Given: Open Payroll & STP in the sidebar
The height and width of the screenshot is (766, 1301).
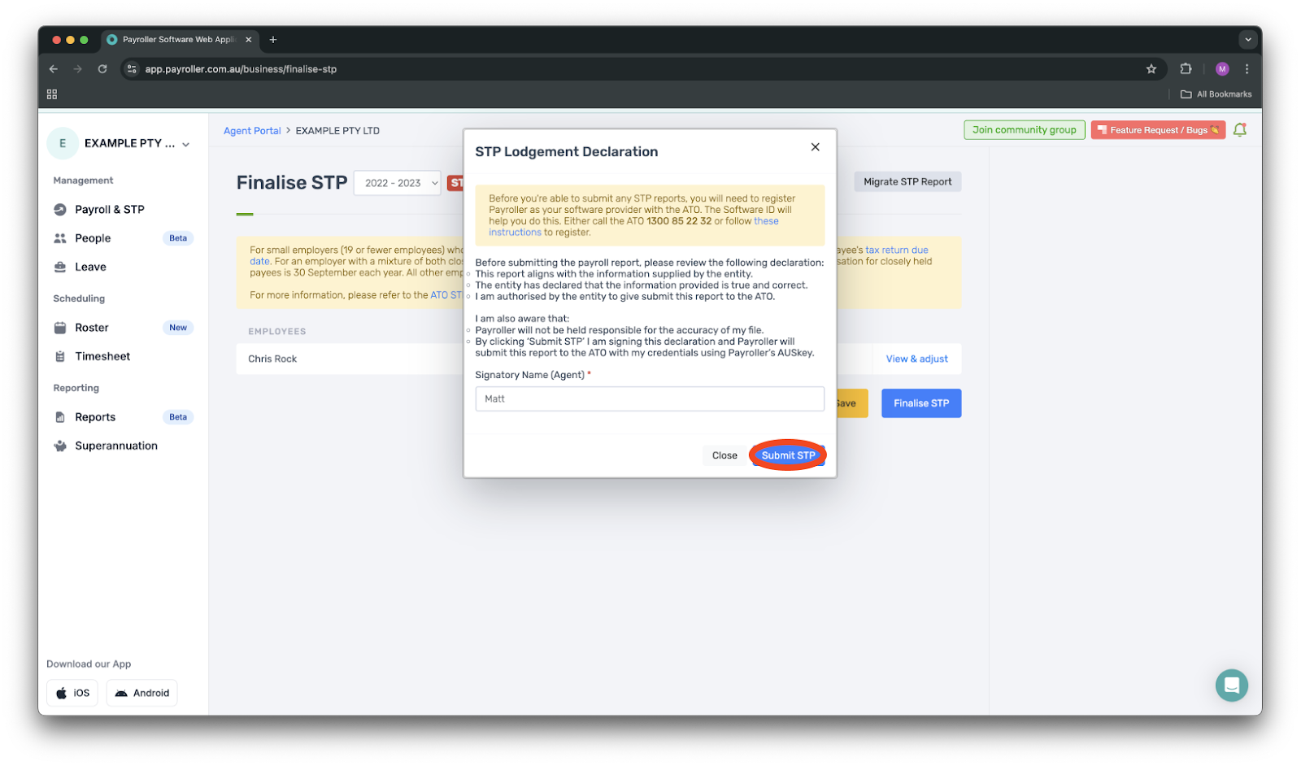Looking at the screenshot, I should pyautogui.click(x=110, y=210).
